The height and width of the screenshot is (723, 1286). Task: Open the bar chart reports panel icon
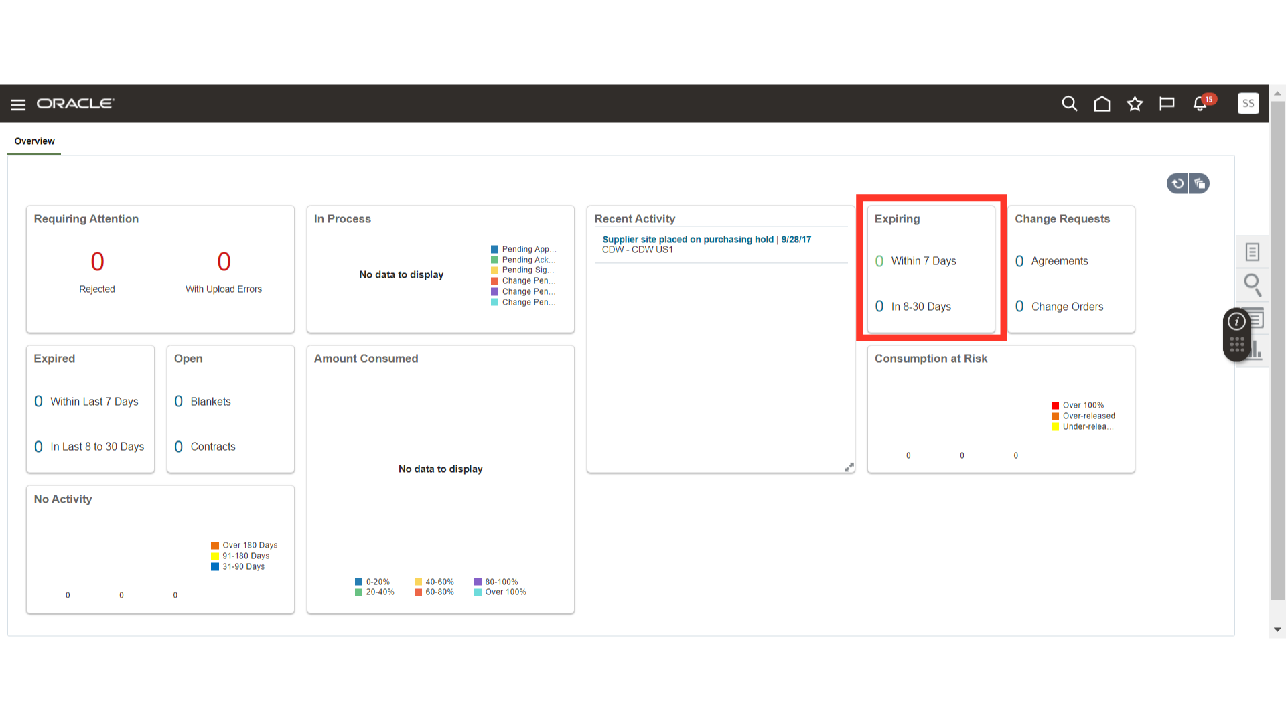(1257, 350)
